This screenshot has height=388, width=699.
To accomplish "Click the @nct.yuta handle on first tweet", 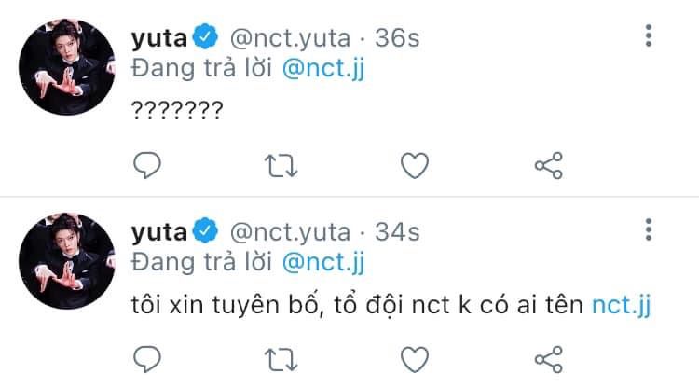I will coord(290,37).
